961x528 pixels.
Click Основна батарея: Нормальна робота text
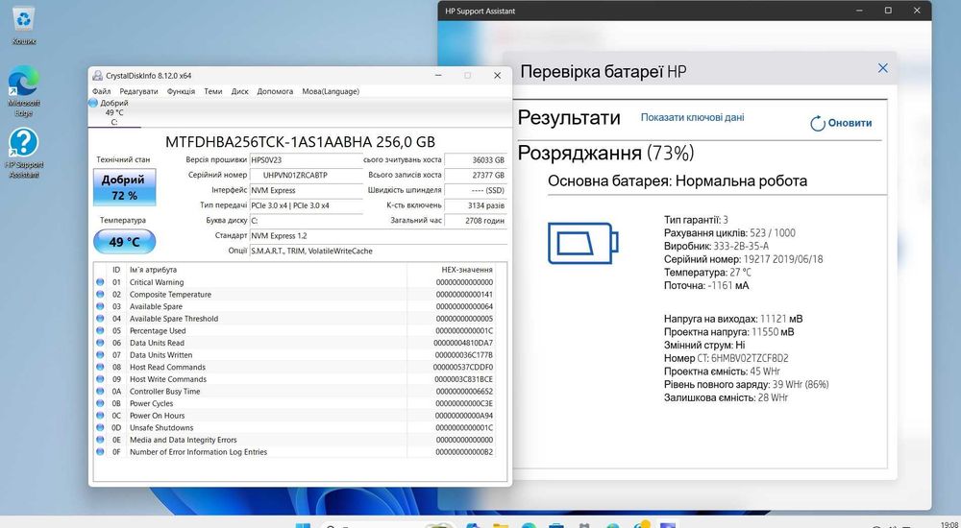click(678, 181)
